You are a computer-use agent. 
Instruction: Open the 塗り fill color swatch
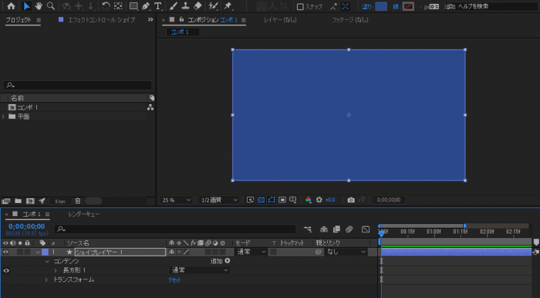tap(381, 6)
